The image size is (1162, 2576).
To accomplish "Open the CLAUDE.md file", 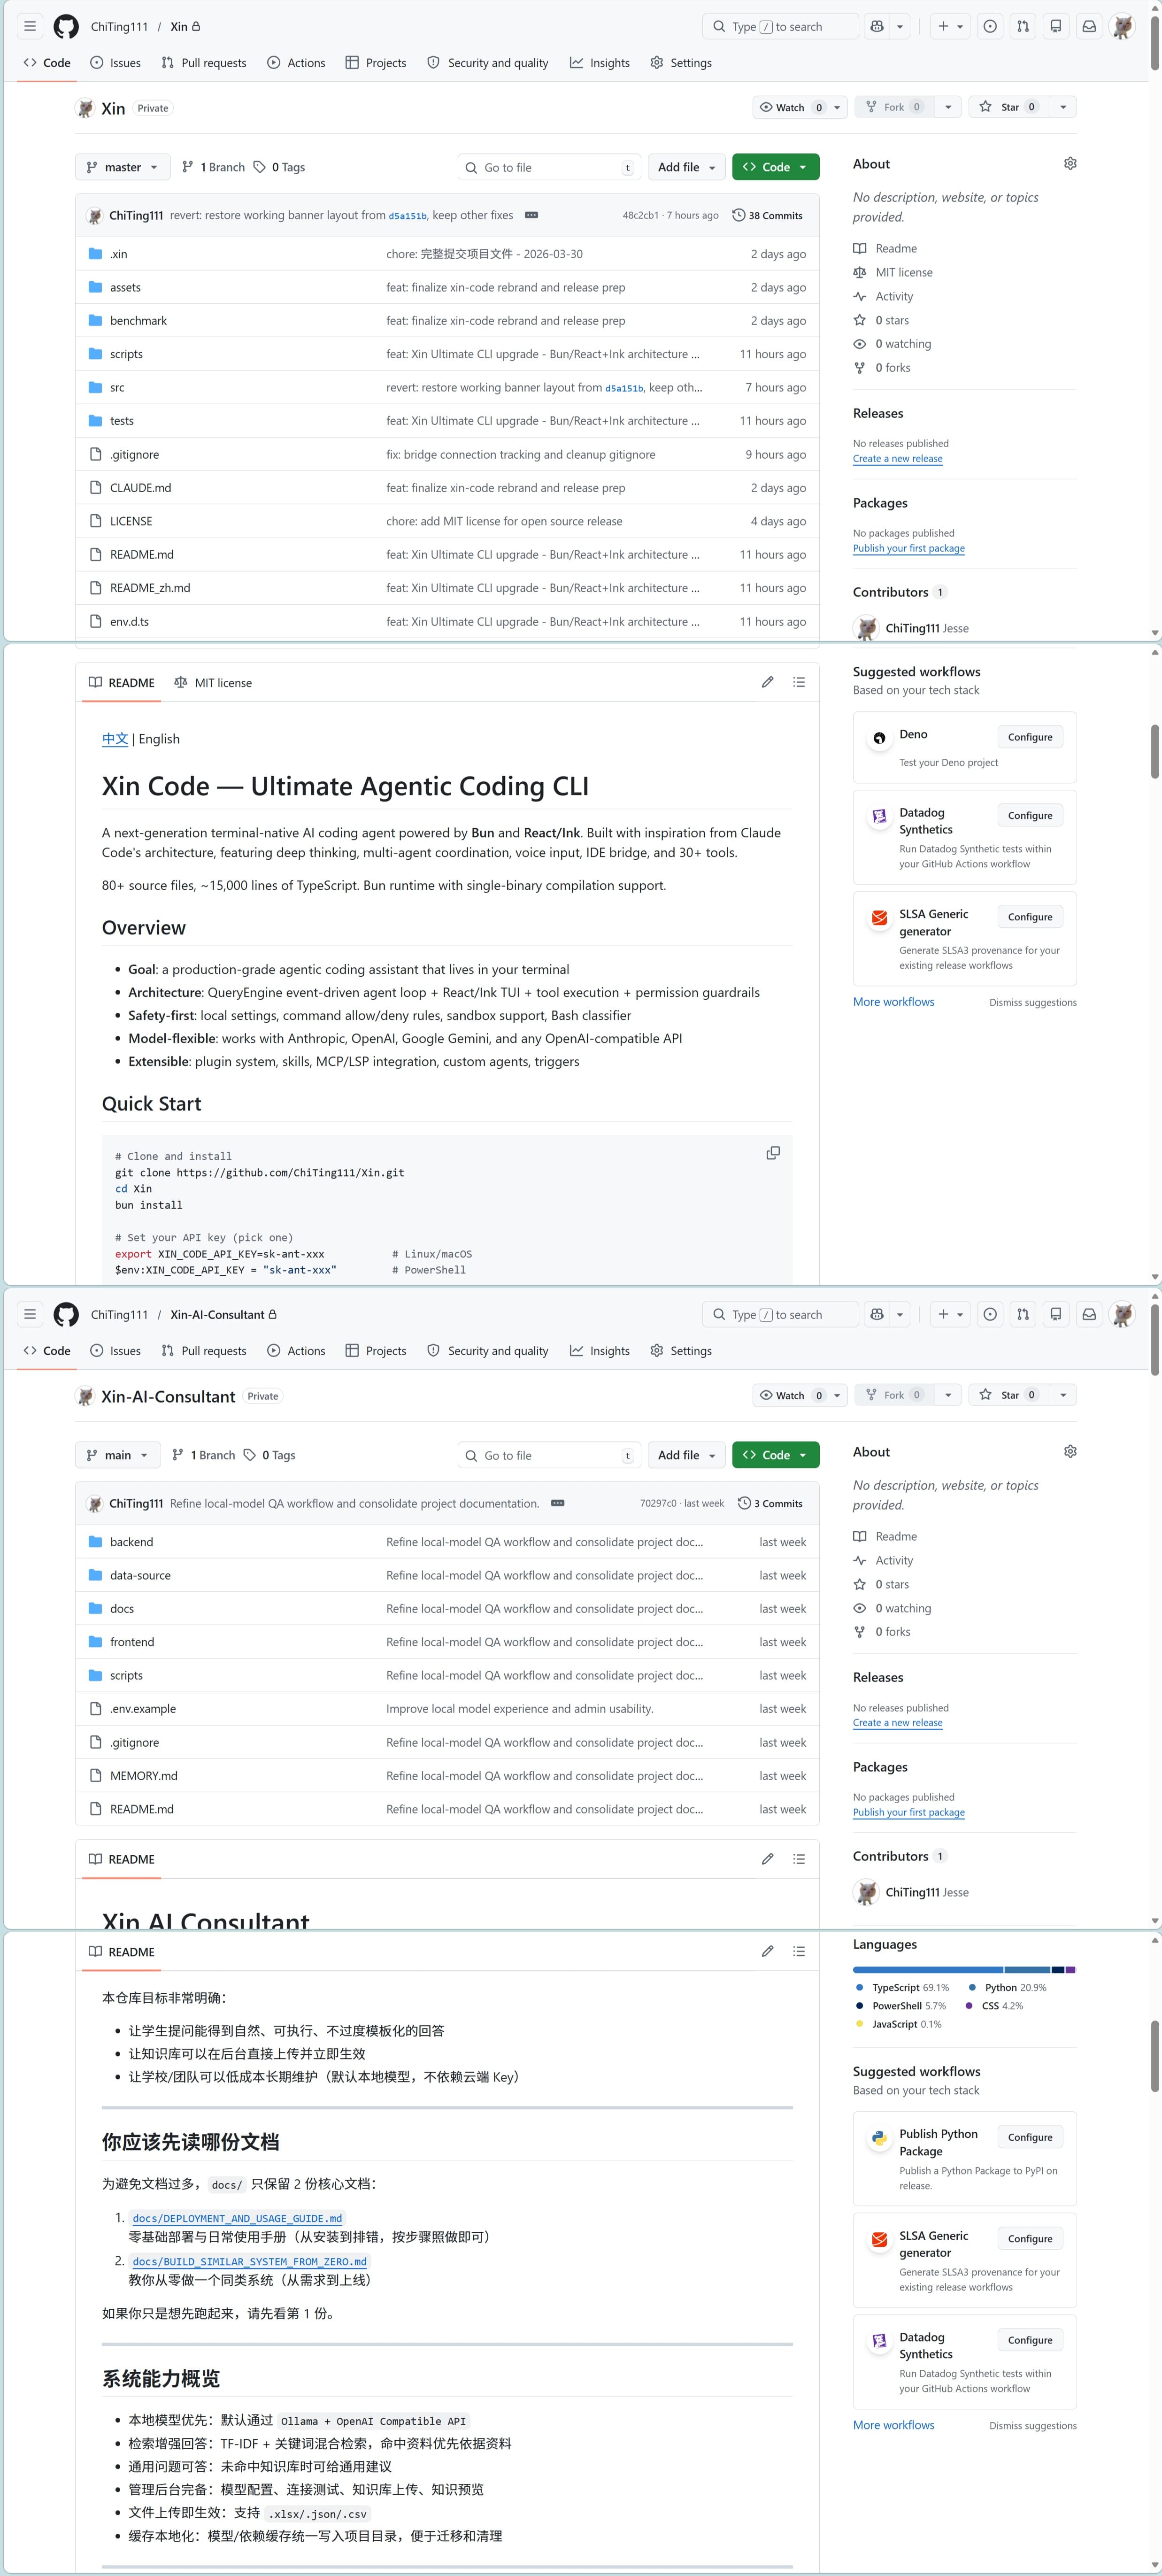I will coord(140,488).
